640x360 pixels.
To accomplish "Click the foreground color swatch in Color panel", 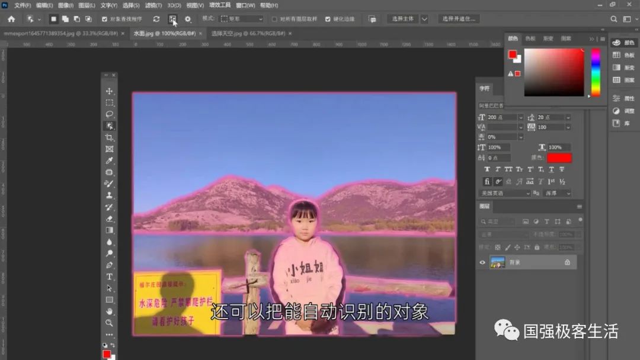I will (512, 54).
